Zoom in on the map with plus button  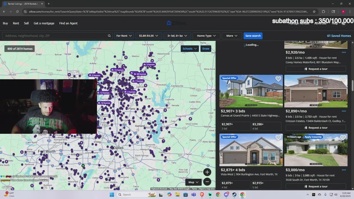207,172
